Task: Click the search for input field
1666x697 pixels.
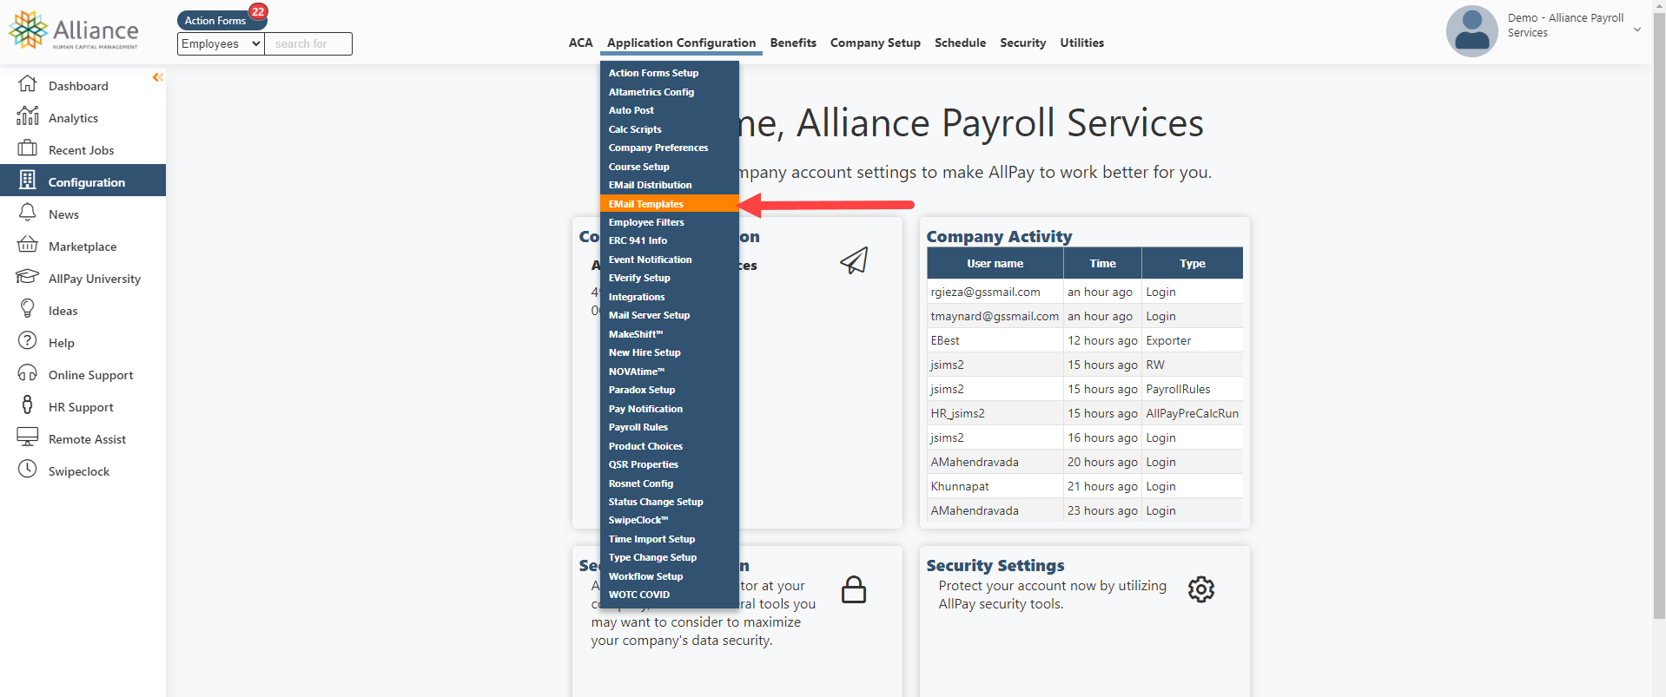Action: click(308, 43)
